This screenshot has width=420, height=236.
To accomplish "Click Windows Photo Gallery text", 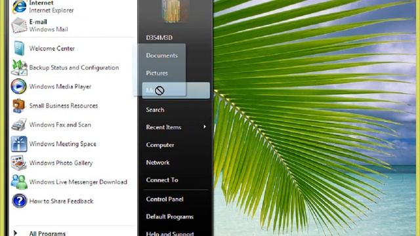I will tap(61, 163).
